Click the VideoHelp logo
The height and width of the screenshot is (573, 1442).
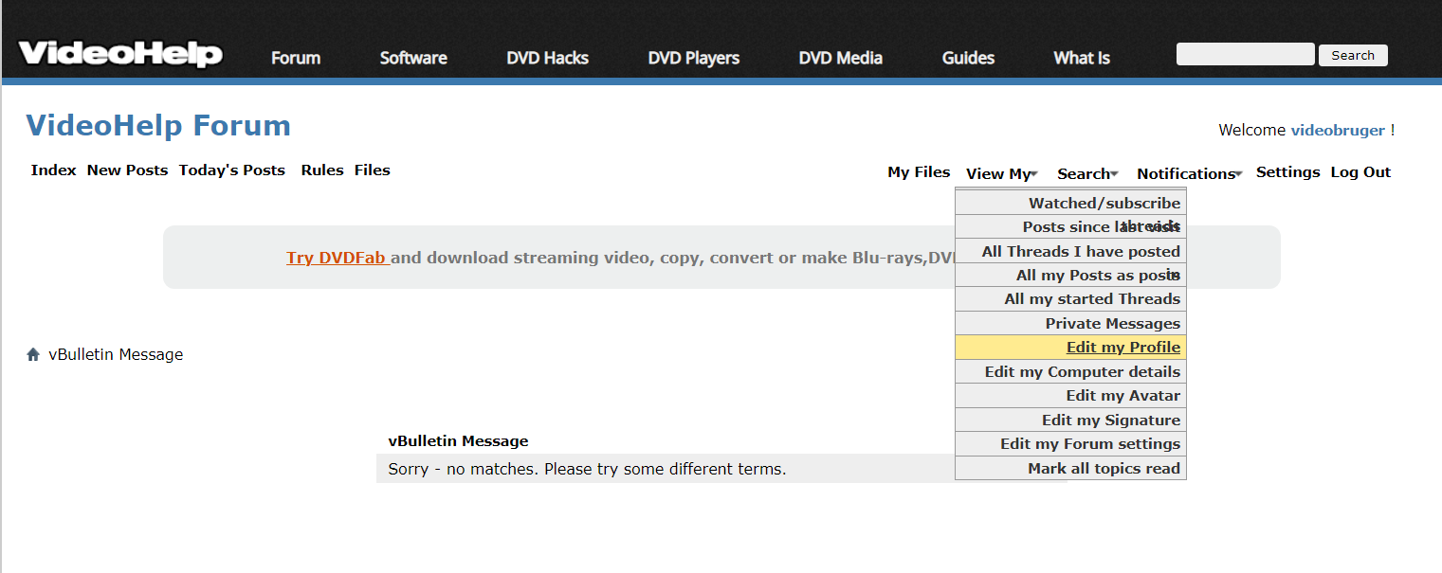[120, 54]
